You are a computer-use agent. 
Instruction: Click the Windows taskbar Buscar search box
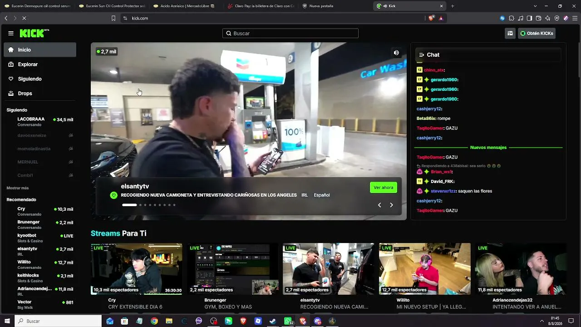[x=58, y=321]
